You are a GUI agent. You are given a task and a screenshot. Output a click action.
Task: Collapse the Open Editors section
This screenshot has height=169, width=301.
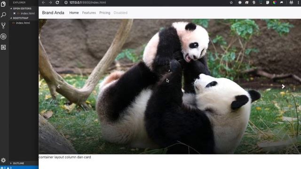(x=21, y=8)
